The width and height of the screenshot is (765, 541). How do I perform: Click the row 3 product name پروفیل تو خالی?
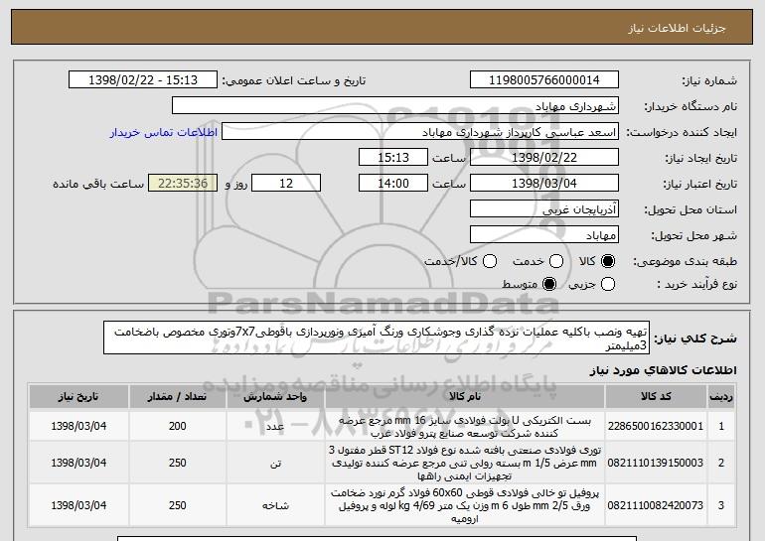pos(465,505)
